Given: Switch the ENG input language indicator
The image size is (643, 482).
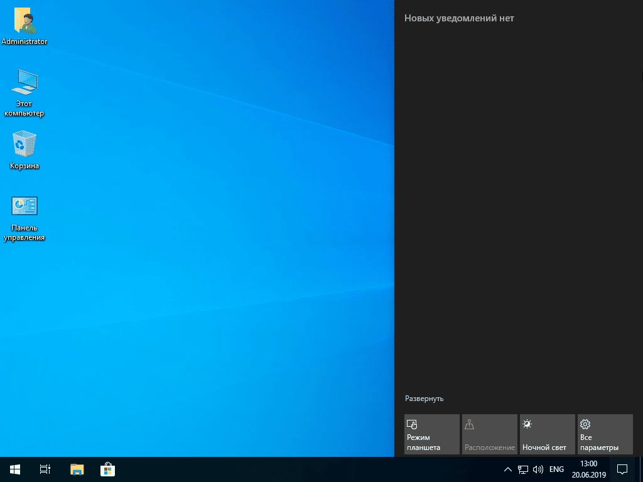Looking at the screenshot, I should pos(556,469).
